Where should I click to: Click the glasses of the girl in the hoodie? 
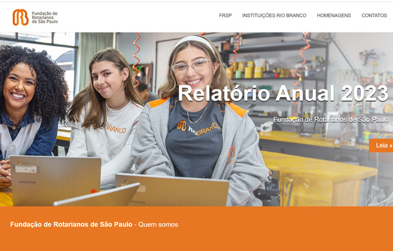191,66
